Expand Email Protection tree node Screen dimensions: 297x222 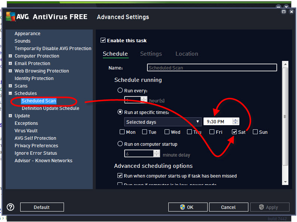pyautogui.click(x=10, y=63)
